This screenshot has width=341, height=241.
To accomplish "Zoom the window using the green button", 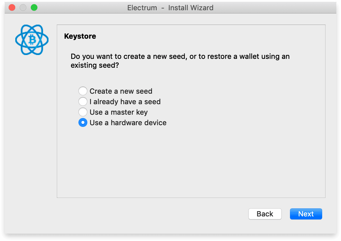I will 34,7.
